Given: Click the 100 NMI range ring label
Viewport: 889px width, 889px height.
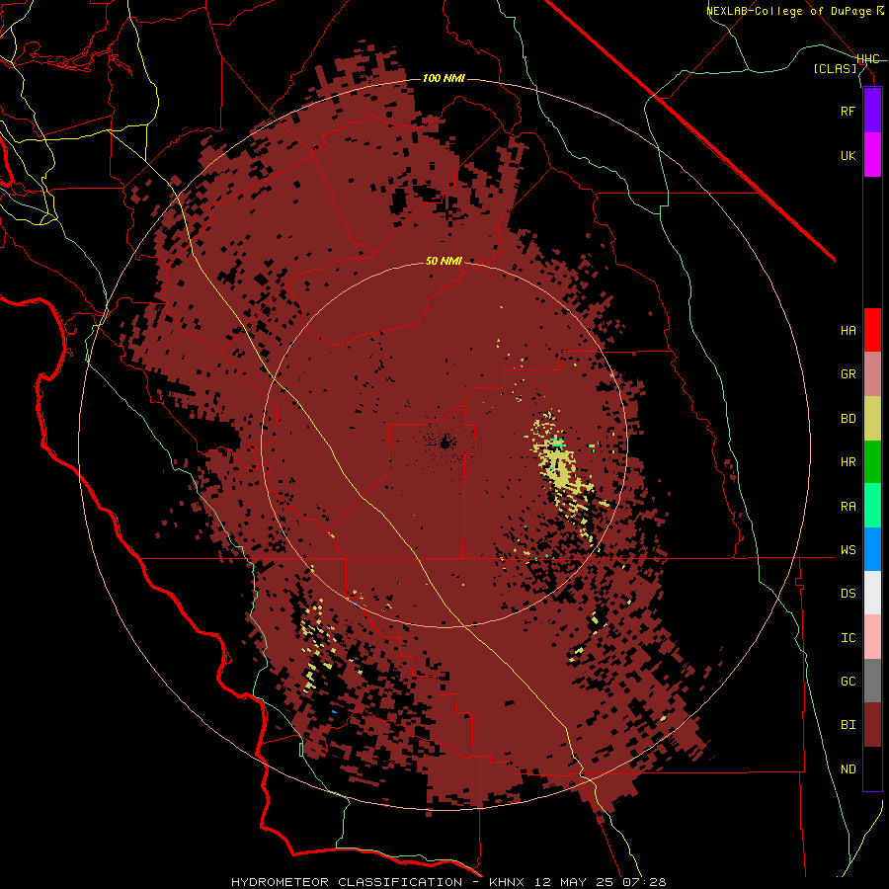Looking at the screenshot, I should coord(444,78).
